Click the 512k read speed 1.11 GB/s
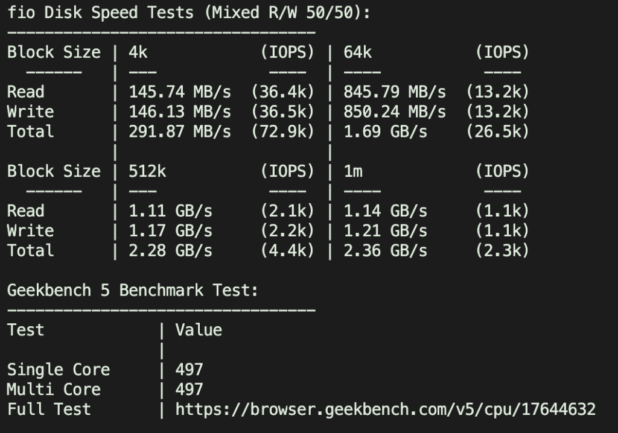 click(170, 211)
